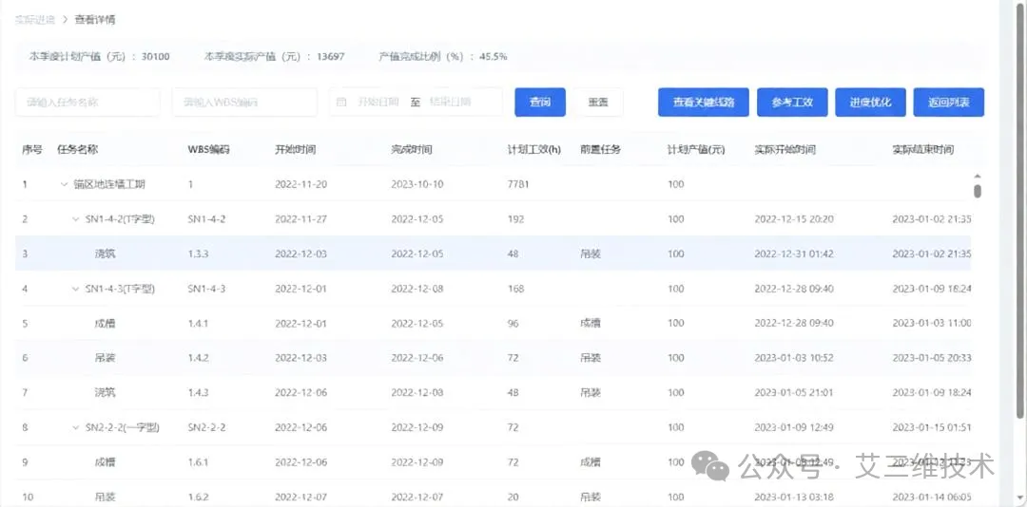Image resolution: width=1027 pixels, height=507 pixels.
Task: Click the page's outer vertical scrollbar
Action: click(1019, 209)
